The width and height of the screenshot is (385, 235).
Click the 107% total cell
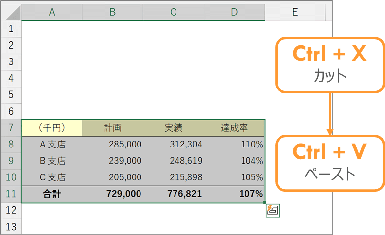(x=234, y=194)
